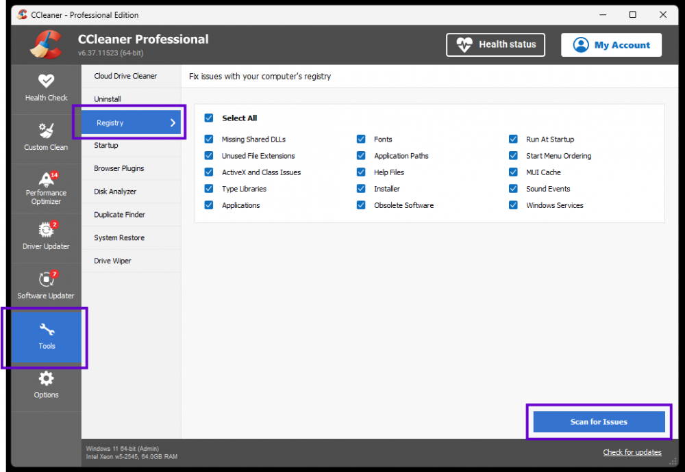The height and width of the screenshot is (472, 685).
Task: Toggle the Type Libraries checkbox
Action: [209, 188]
